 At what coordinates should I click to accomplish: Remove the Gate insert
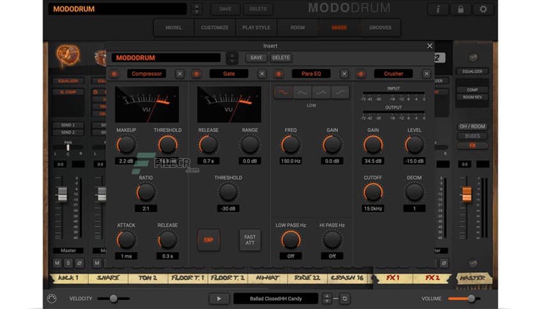(x=262, y=74)
